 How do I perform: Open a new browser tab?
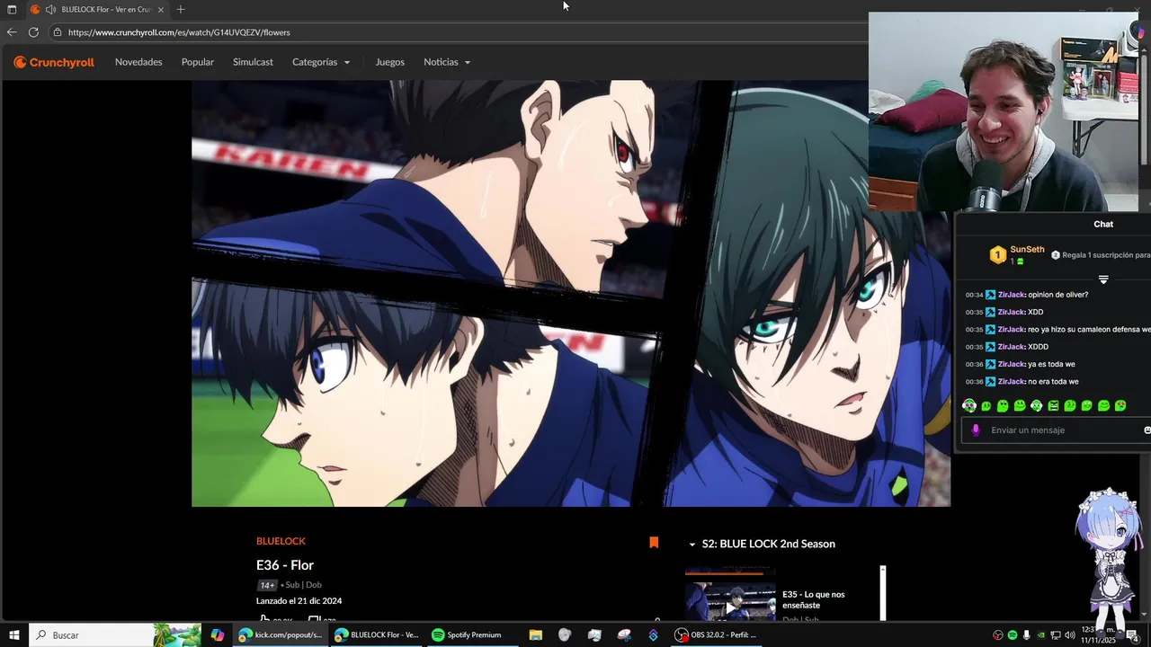tap(181, 9)
